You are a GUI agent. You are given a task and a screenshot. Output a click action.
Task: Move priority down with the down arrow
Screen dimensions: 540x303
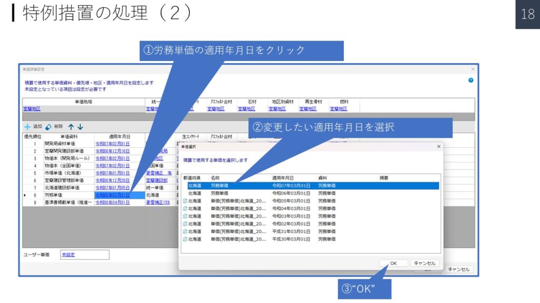80,127
